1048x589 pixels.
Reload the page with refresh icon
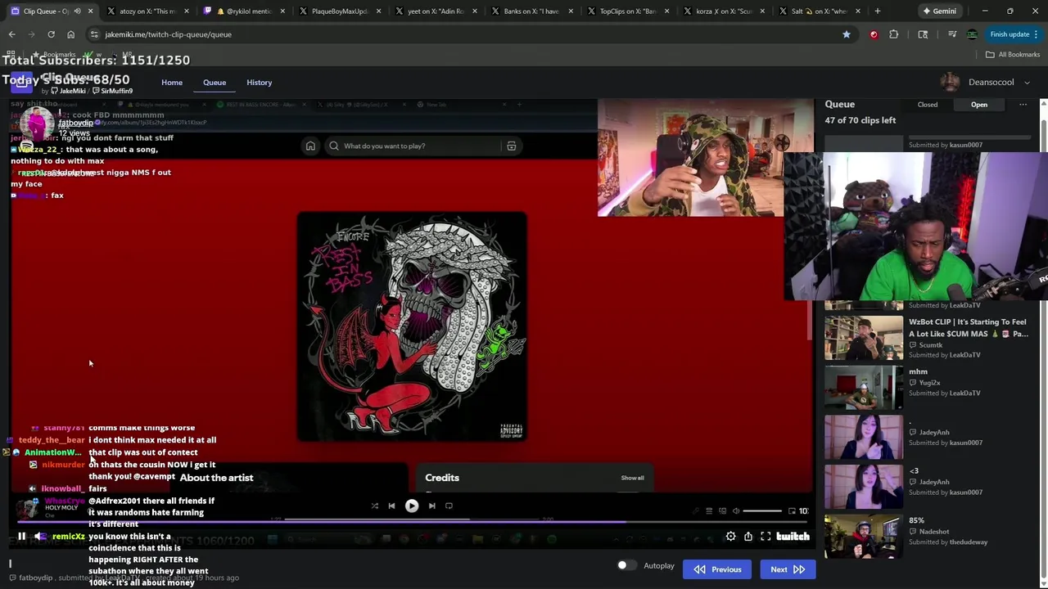[x=51, y=34]
